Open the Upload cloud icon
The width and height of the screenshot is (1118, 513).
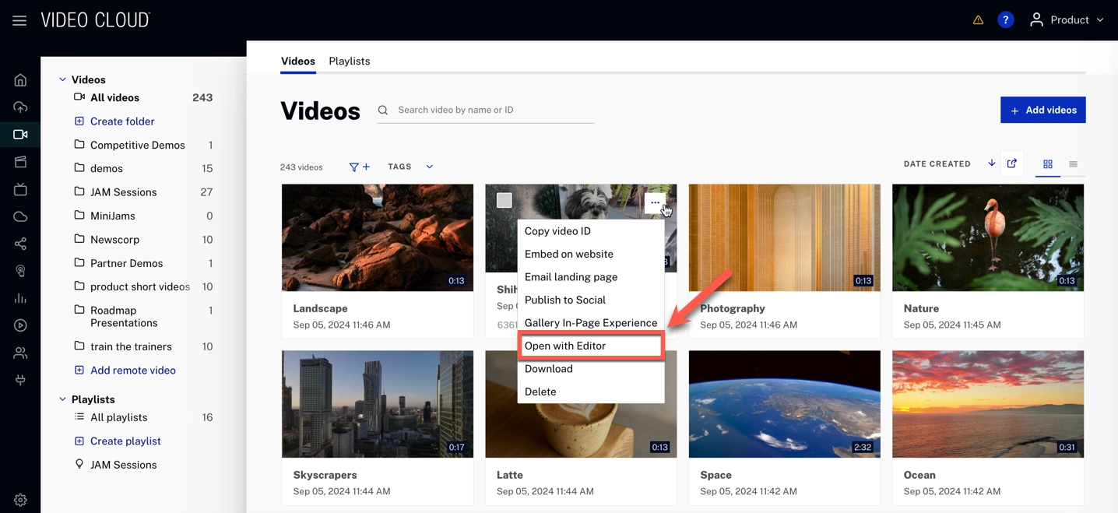[x=20, y=107]
